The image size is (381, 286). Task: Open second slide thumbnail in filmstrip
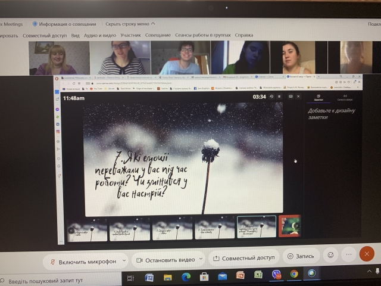pos(130,229)
